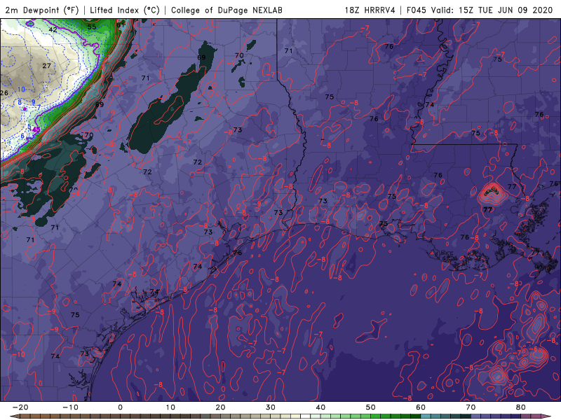Click the '60' tick label on color scale
Viewport: 561px width, 420px height.
point(421,407)
